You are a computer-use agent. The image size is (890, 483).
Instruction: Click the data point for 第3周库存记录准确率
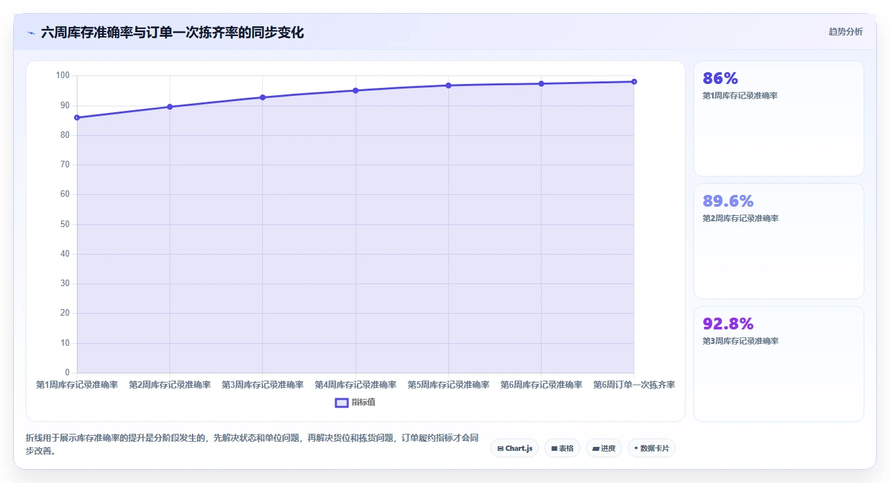pos(263,97)
